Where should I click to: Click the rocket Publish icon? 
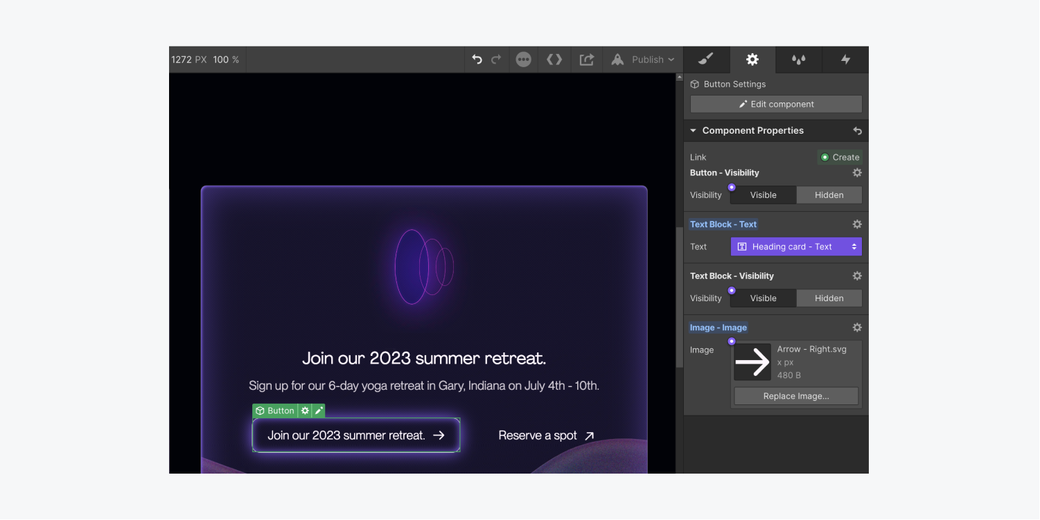[617, 60]
